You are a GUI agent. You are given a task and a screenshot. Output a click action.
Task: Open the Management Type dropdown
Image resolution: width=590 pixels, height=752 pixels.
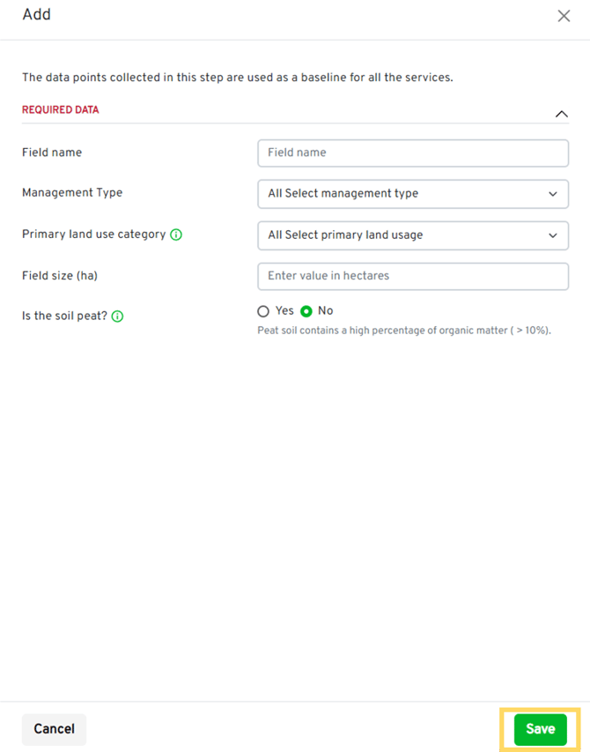pos(412,194)
